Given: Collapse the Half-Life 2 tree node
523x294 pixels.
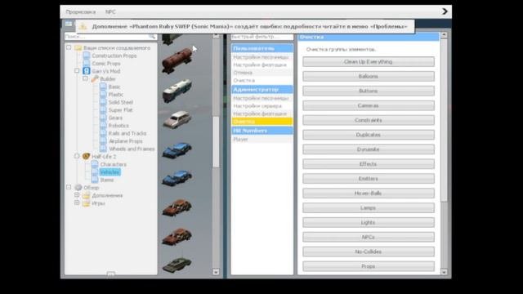Looking at the screenshot, I should [77, 156].
